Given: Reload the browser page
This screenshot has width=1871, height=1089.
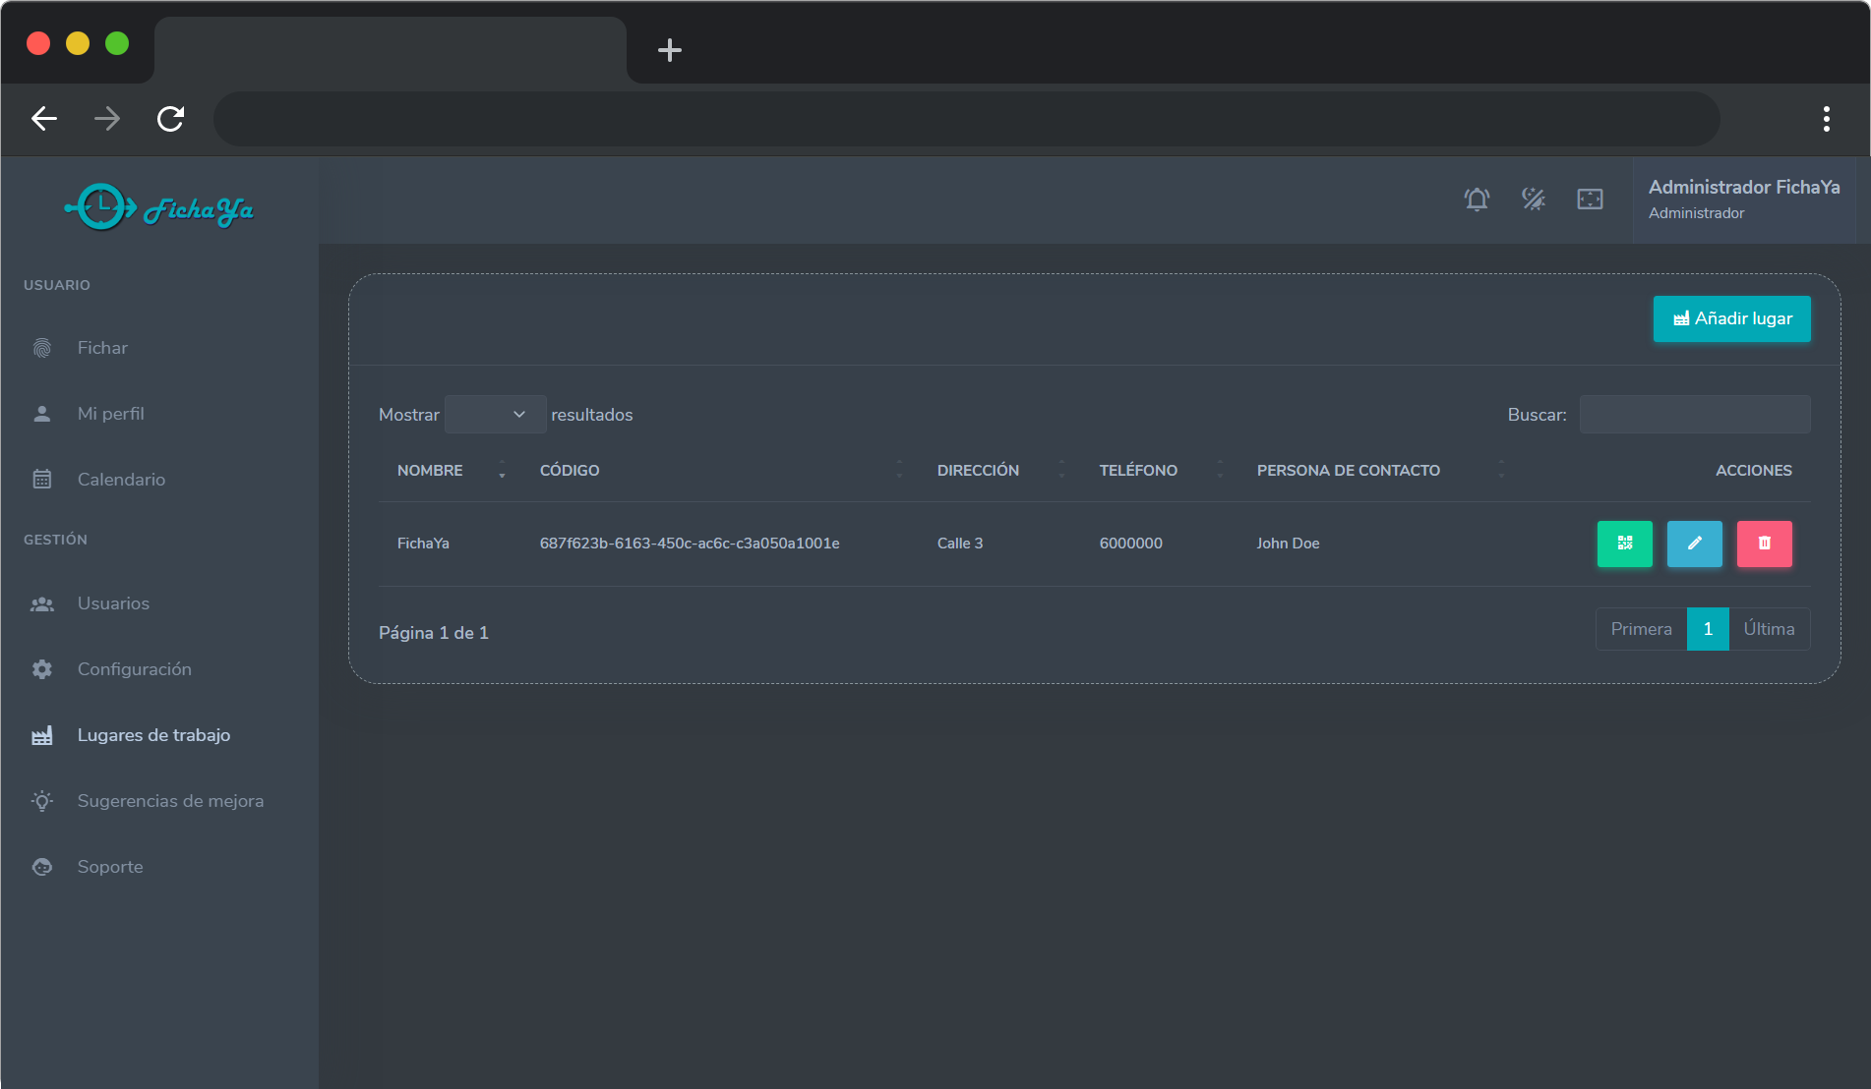Looking at the screenshot, I should (171, 119).
